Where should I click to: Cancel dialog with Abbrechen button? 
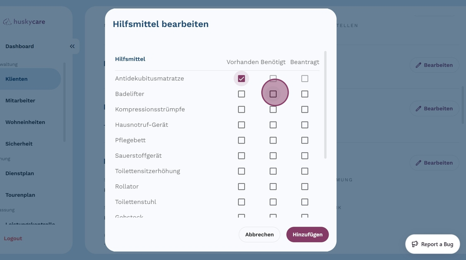[260, 235]
